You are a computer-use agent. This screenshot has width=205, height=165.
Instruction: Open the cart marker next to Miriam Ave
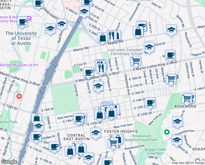(171, 79)
